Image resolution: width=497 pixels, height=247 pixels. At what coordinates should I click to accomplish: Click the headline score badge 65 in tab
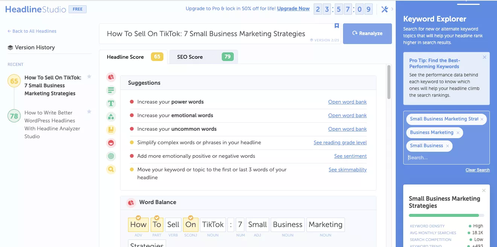(x=157, y=57)
